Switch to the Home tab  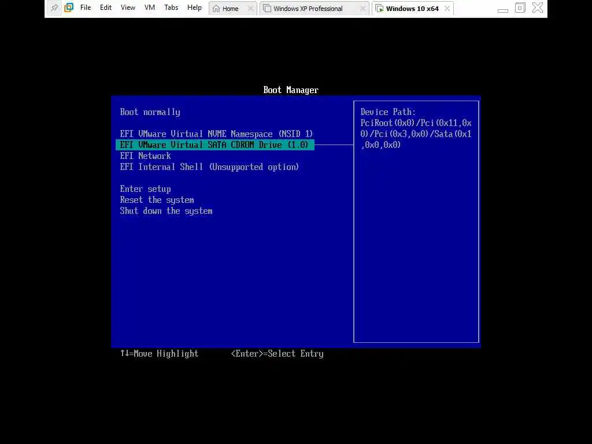(232, 8)
